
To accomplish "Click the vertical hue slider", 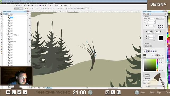I will tap(157, 65).
